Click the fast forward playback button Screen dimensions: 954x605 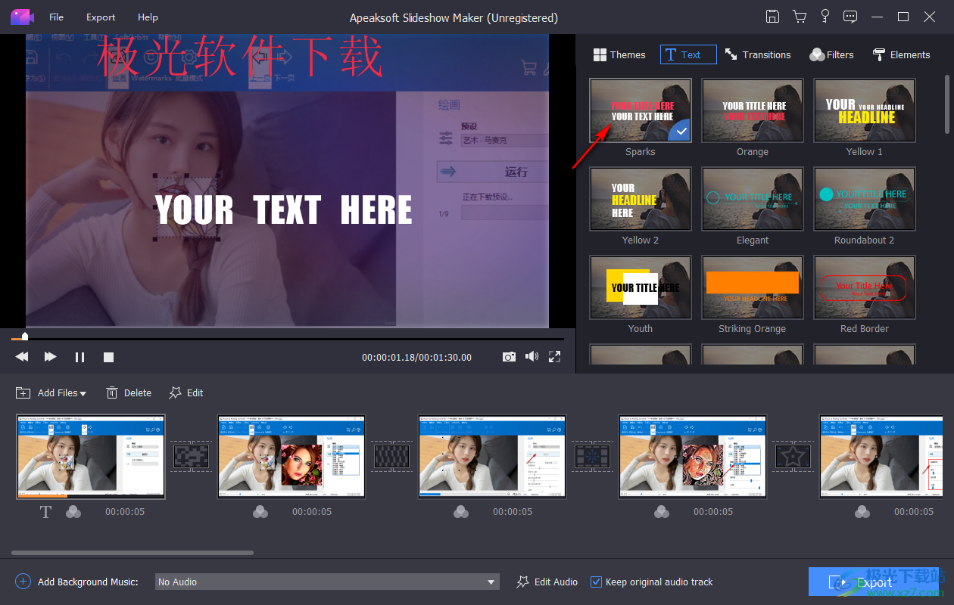pos(51,357)
